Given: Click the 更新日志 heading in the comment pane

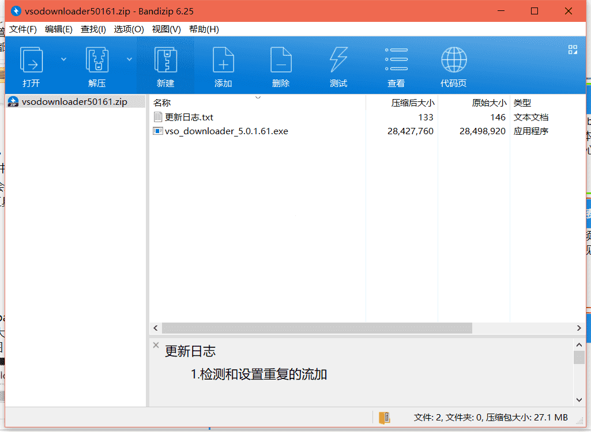Looking at the screenshot, I should [190, 351].
